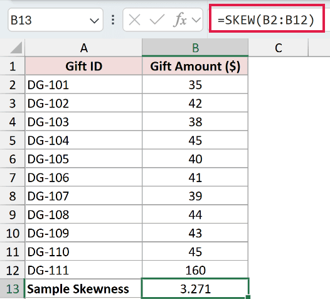Select the amount 45 for DG-110
Screen dimensions: 330x299
(x=195, y=251)
